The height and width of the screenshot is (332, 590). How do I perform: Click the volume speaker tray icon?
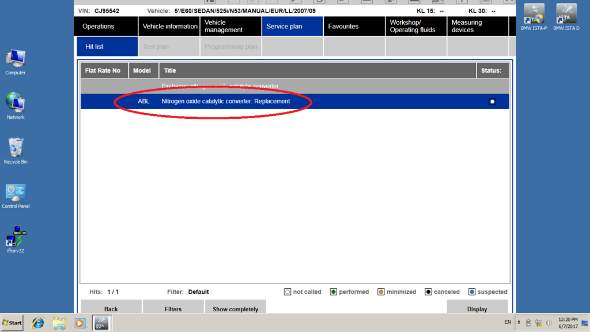549,323
